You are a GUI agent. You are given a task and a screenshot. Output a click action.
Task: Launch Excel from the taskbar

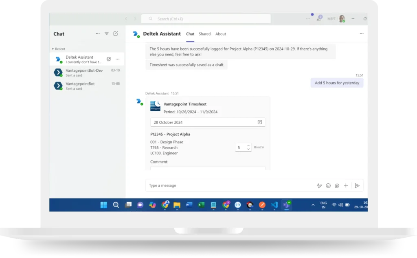tap(201, 205)
